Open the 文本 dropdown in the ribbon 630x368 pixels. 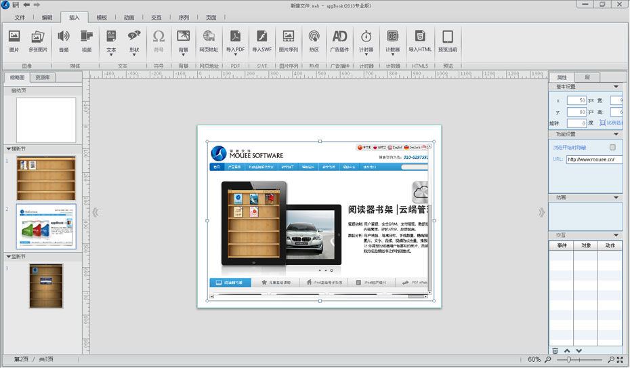pyautogui.click(x=112, y=55)
